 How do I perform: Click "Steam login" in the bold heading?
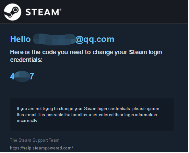pyautogui.click(x=146, y=52)
